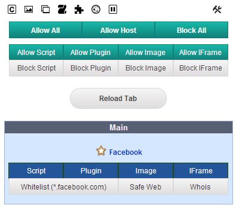Screen dimensions: 236x220
Task: Click the plugin puzzle piece icon
Action: pos(79,10)
